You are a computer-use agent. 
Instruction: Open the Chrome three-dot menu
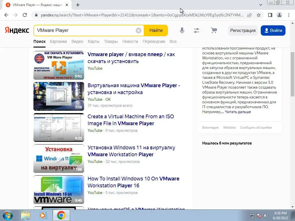pos(289,15)
